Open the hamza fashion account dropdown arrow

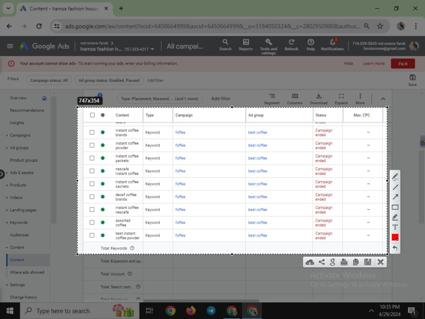pos(152,49)
